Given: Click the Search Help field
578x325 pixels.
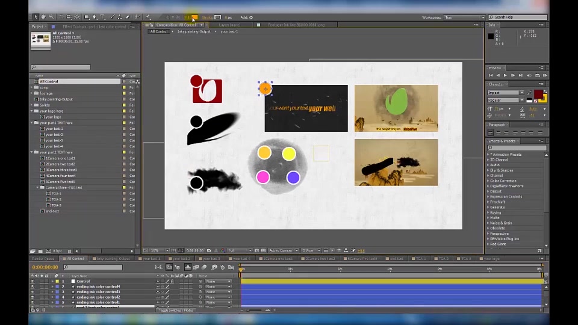Looking at the screenshot, I should (x=518, y=17).
